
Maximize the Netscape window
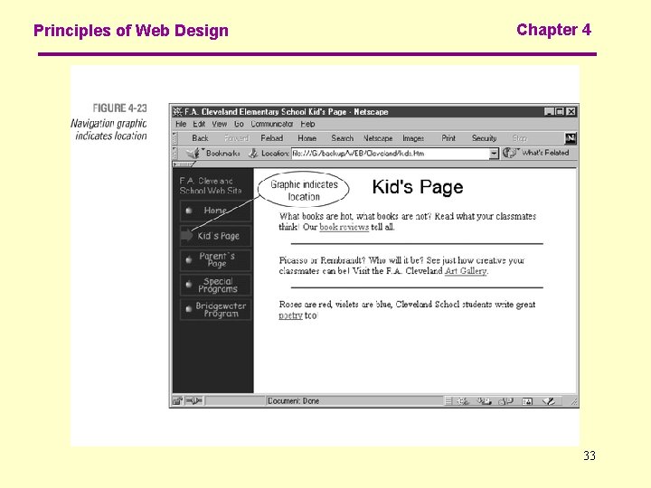coord(560,111)
